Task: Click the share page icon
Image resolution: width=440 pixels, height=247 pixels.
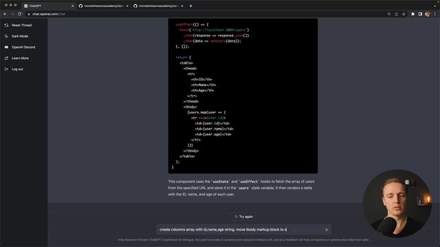Action: [396, 14]
